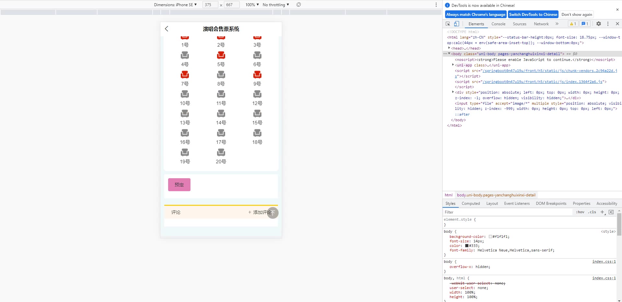Click the rotate screen icon in device toolbar

(299, 5)
